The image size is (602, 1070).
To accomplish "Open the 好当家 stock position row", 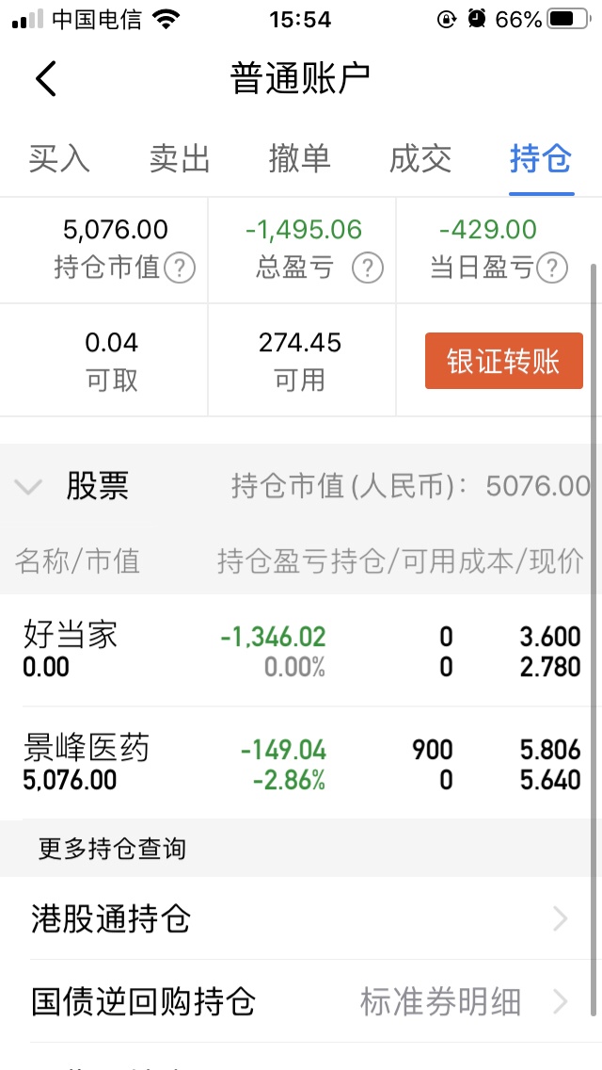I will [301, 651].
